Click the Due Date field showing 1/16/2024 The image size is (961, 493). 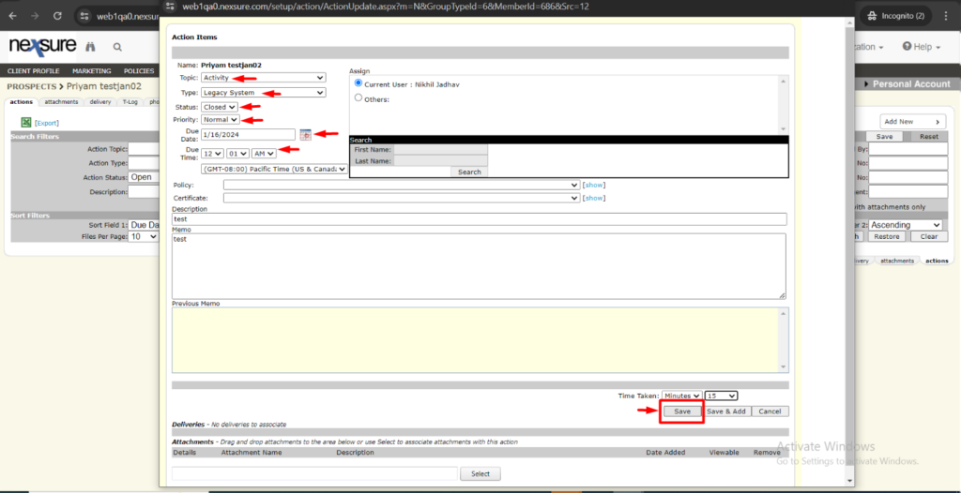coord(248,135)
